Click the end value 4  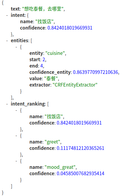tap(42, 66)
